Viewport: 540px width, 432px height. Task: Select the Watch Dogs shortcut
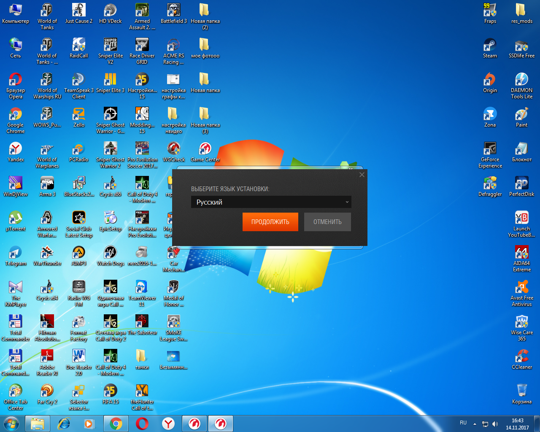(x=110, y=256)
